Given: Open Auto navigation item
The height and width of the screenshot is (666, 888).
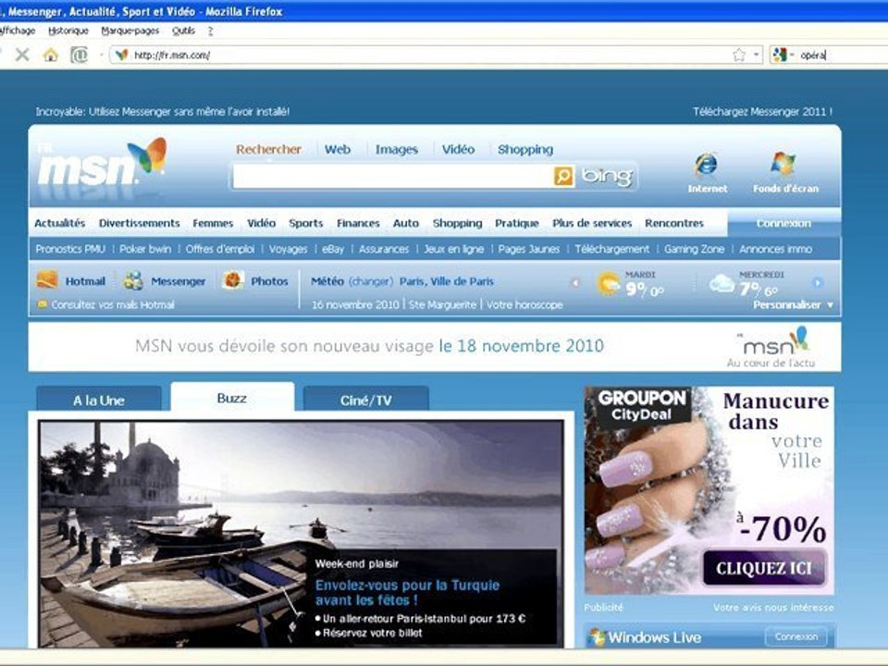Looking at the screenshot, I should point(405,223).
